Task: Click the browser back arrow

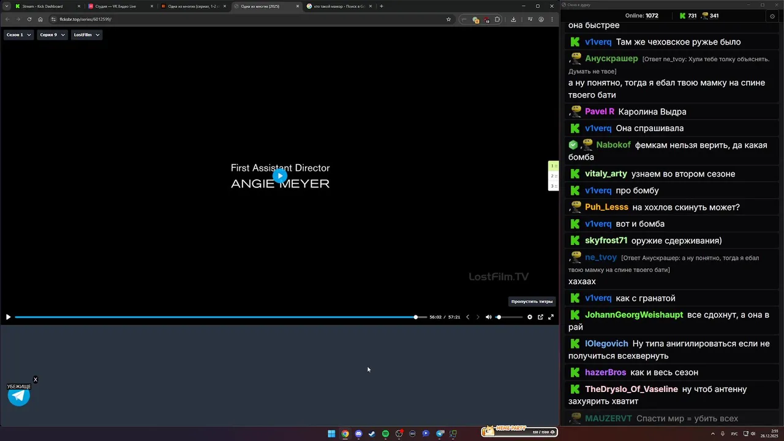Action: (7, 19)
